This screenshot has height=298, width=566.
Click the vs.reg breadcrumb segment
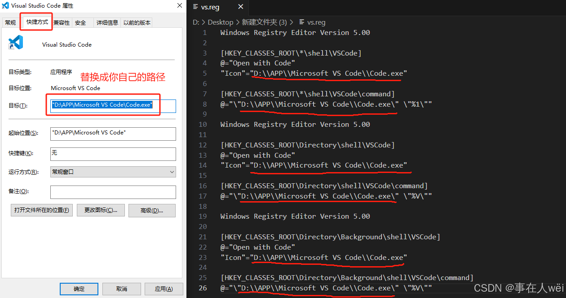click(316, 22)
